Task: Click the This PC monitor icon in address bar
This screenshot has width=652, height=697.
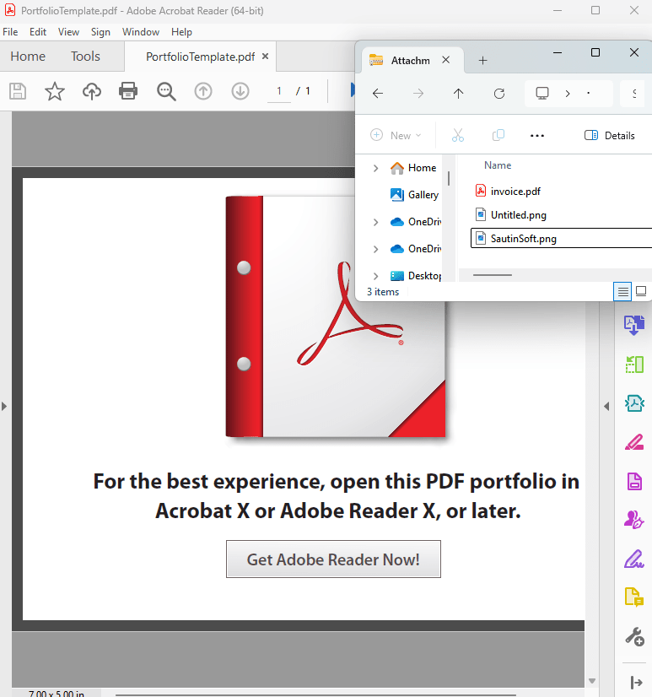Action: coord(542,94)
